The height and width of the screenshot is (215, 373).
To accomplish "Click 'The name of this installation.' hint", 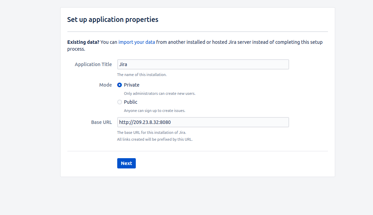I will click(x=142, y=75).
